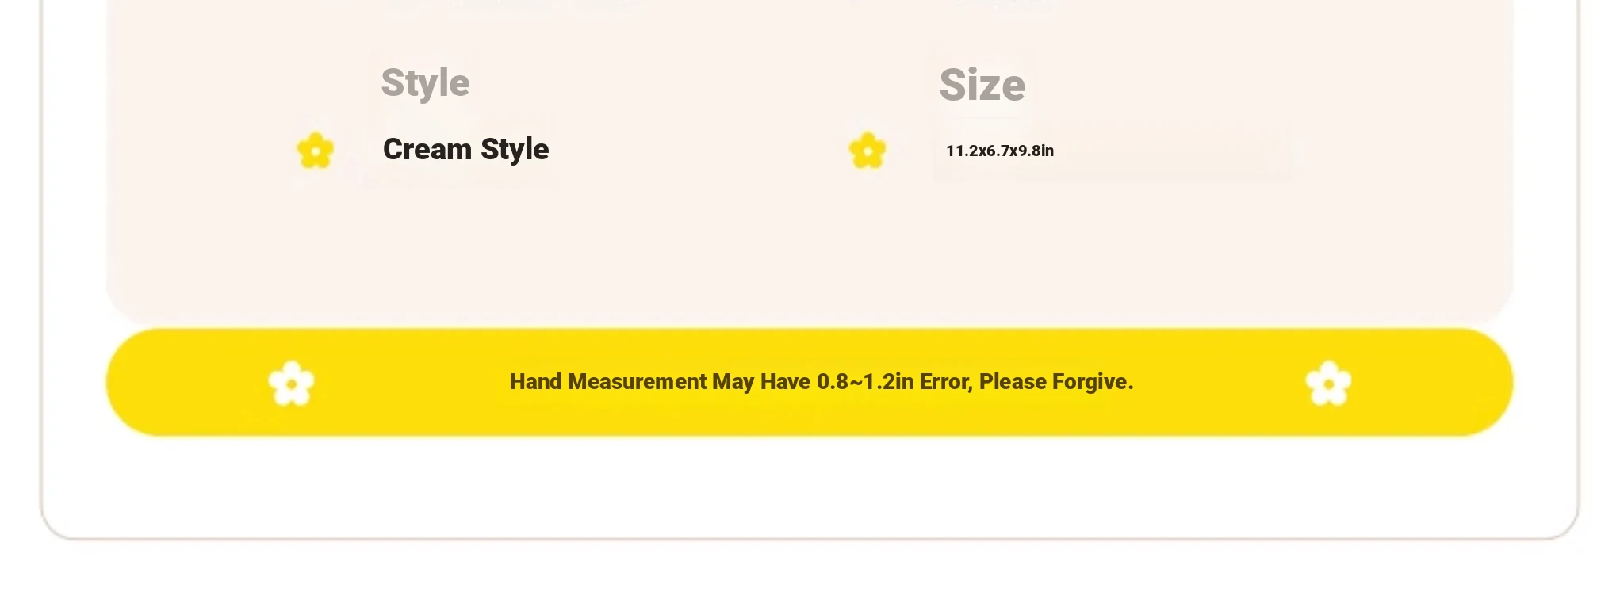Click the yellow flower beside Cream Style
The image size is (1624, 607).
(316, 151)
